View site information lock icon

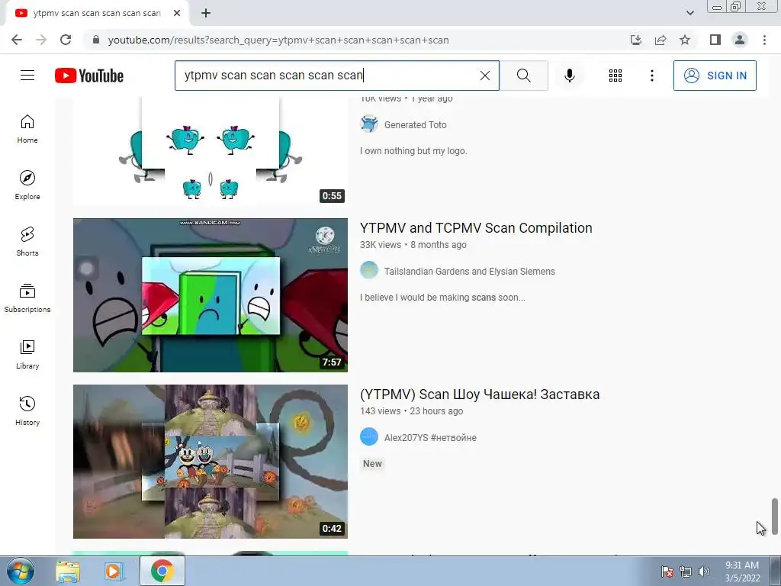(96, 40)
